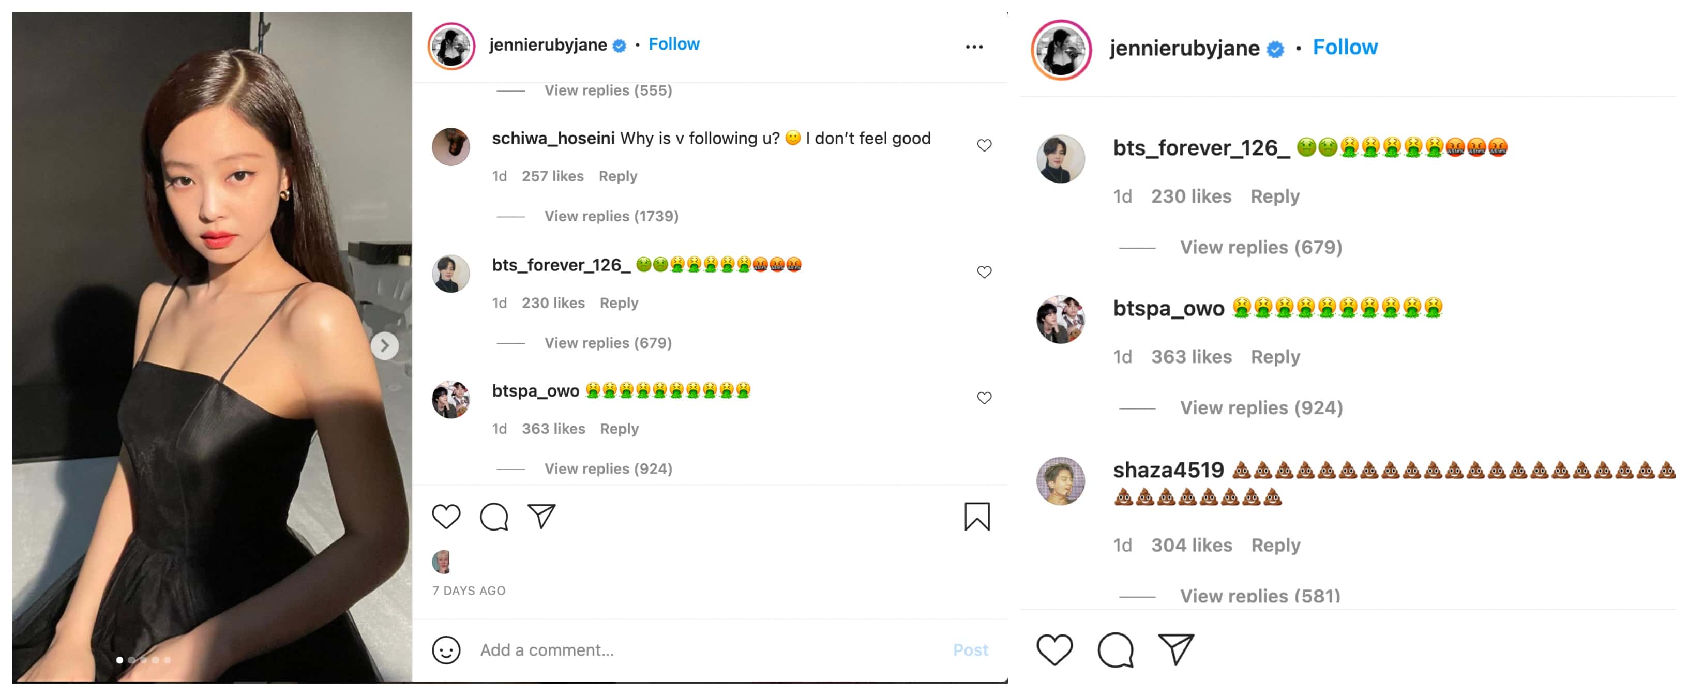Click the heart icon in the right panel
Screen dimensions: 1688x696
coord(1054,649)
